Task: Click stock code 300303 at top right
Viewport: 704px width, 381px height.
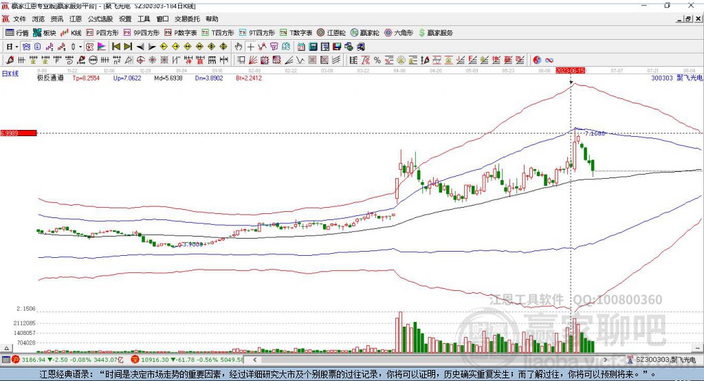Action: pyautogui.click(x=662, y=78)
